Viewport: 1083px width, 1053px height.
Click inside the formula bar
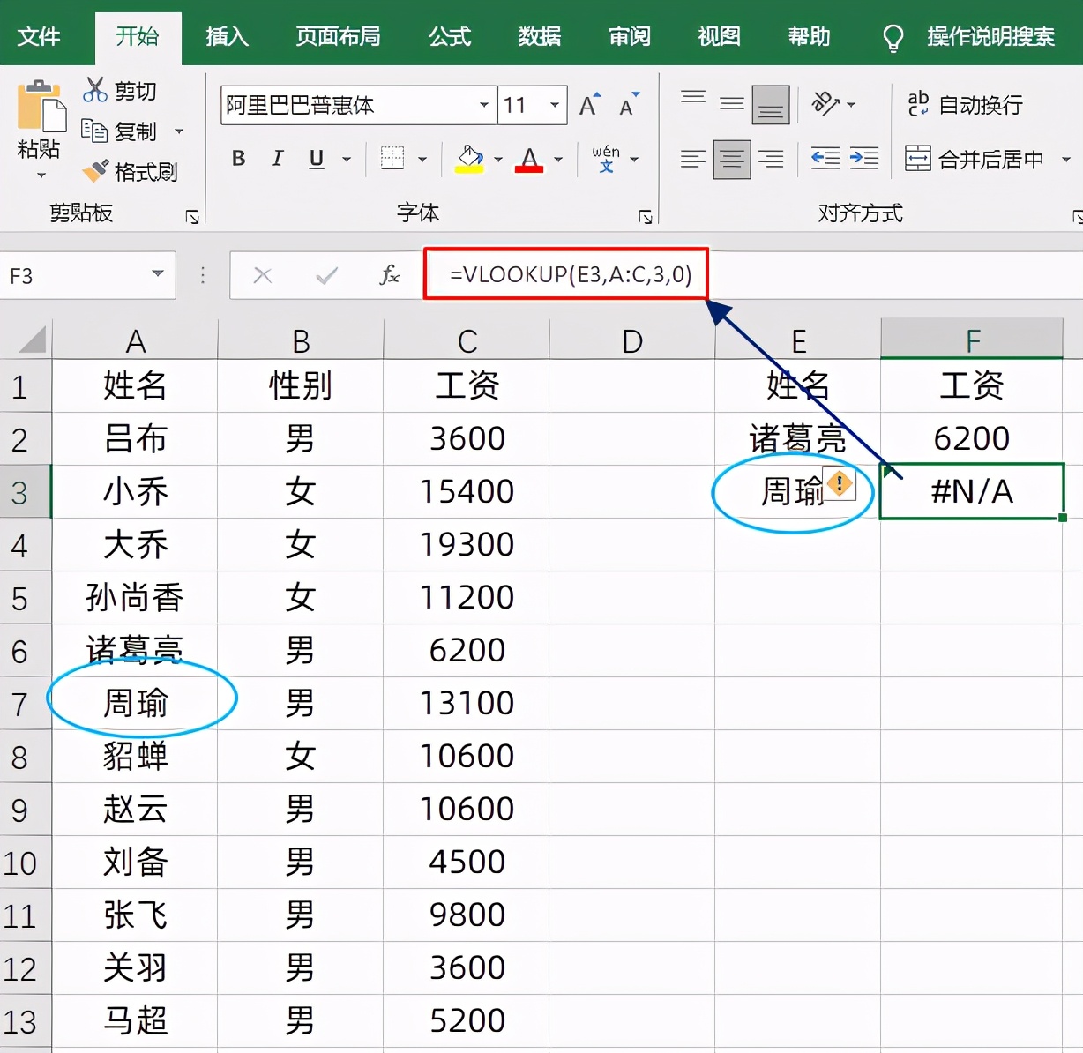coord(564,274)
